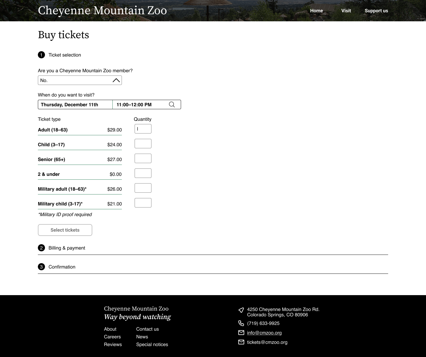Click the Select tickets button
Screen dimensions: 426x357
coord(65,230)
